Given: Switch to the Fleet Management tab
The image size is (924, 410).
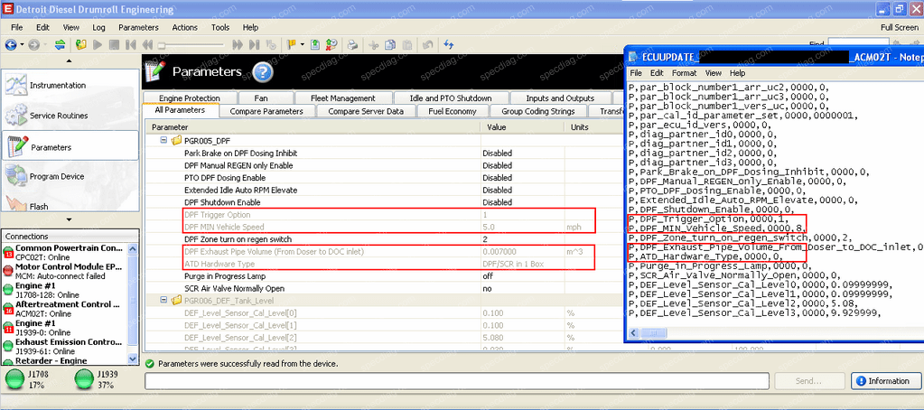Looking at the screenshot, I should [x=343, y=98].
